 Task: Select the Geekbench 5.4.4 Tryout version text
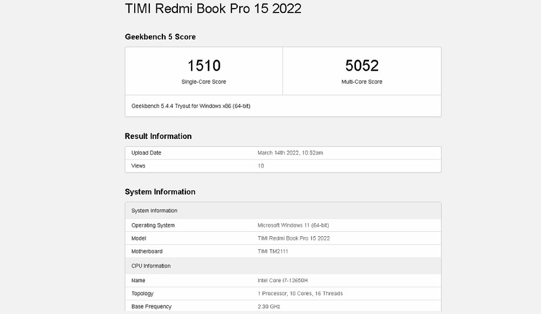[x=191, y=106]
